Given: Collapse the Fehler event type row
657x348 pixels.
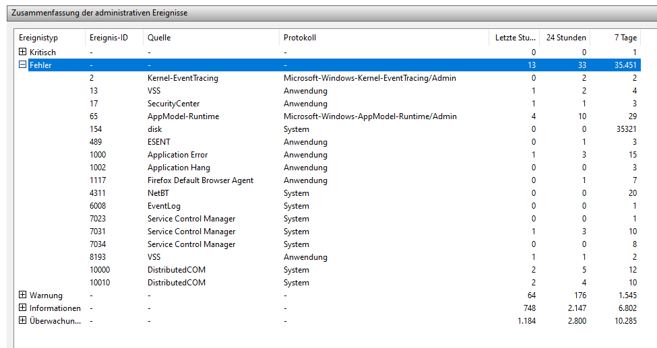Looking at the screenshot, I should [x=23, y=65].
